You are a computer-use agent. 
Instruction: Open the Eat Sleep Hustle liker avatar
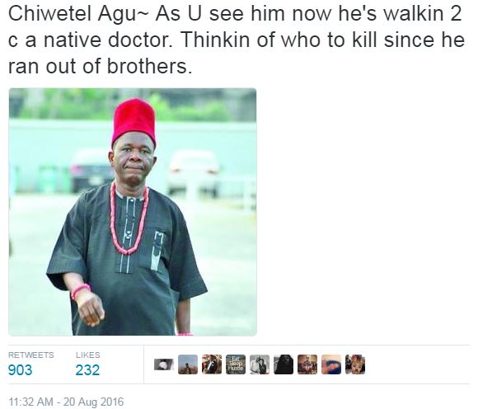tap(236, 364)
